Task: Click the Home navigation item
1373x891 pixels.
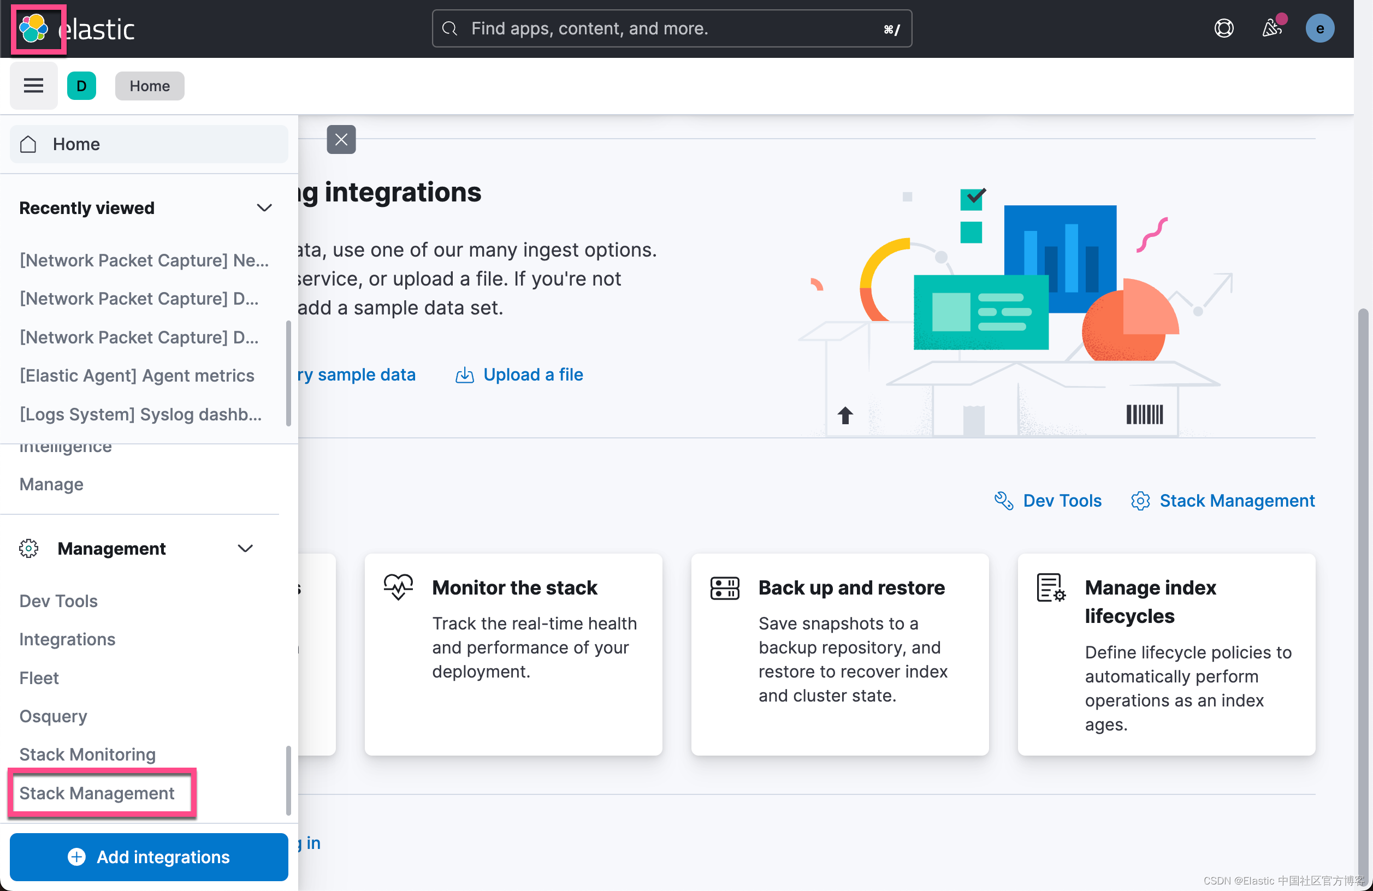Action: [149, 143]
